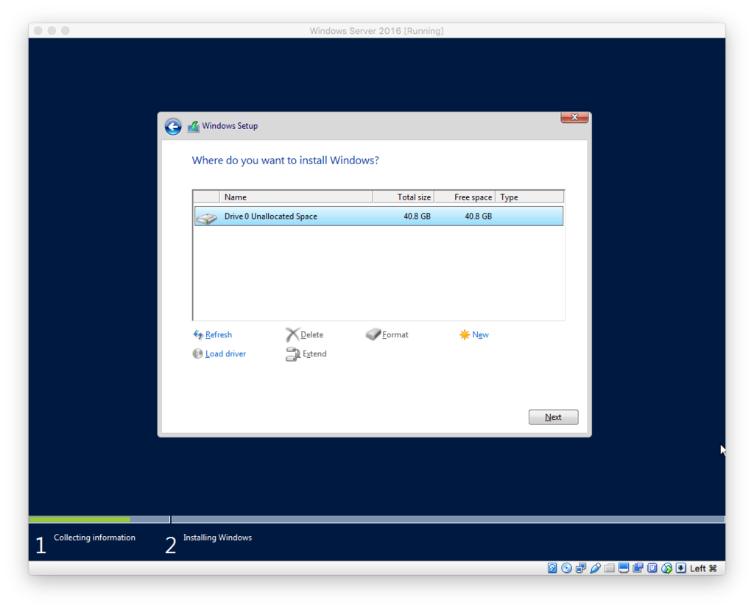This screenshot has width=754, height=609.
Task: Select the Drive 0 Unallocated Space row
Action: [378, 217]
